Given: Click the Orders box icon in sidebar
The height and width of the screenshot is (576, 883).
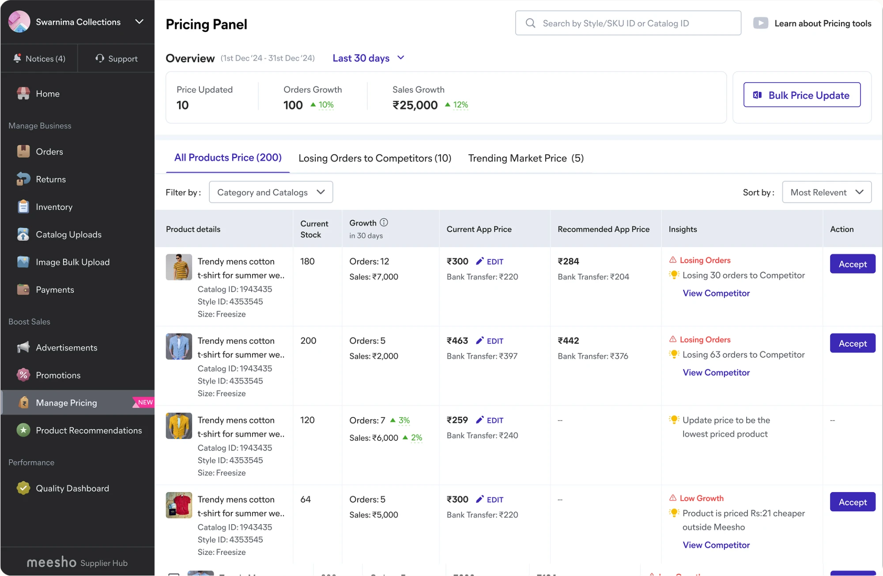Looking at the screenshot, I should 23,152.
